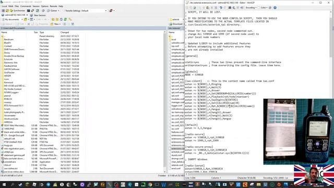Open the My documents drive dropdown
Screen dimensions: 334x188
[12, 19]
